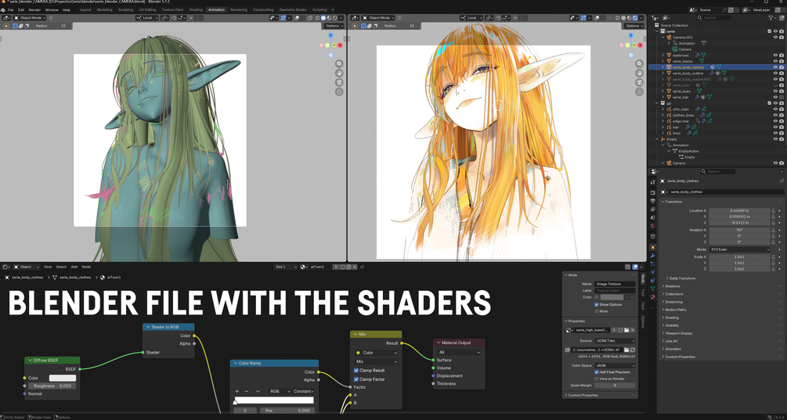Toggle visibility eye for serie_hair
The height and width of the screenshot is (420, 787).
point(775,97)
